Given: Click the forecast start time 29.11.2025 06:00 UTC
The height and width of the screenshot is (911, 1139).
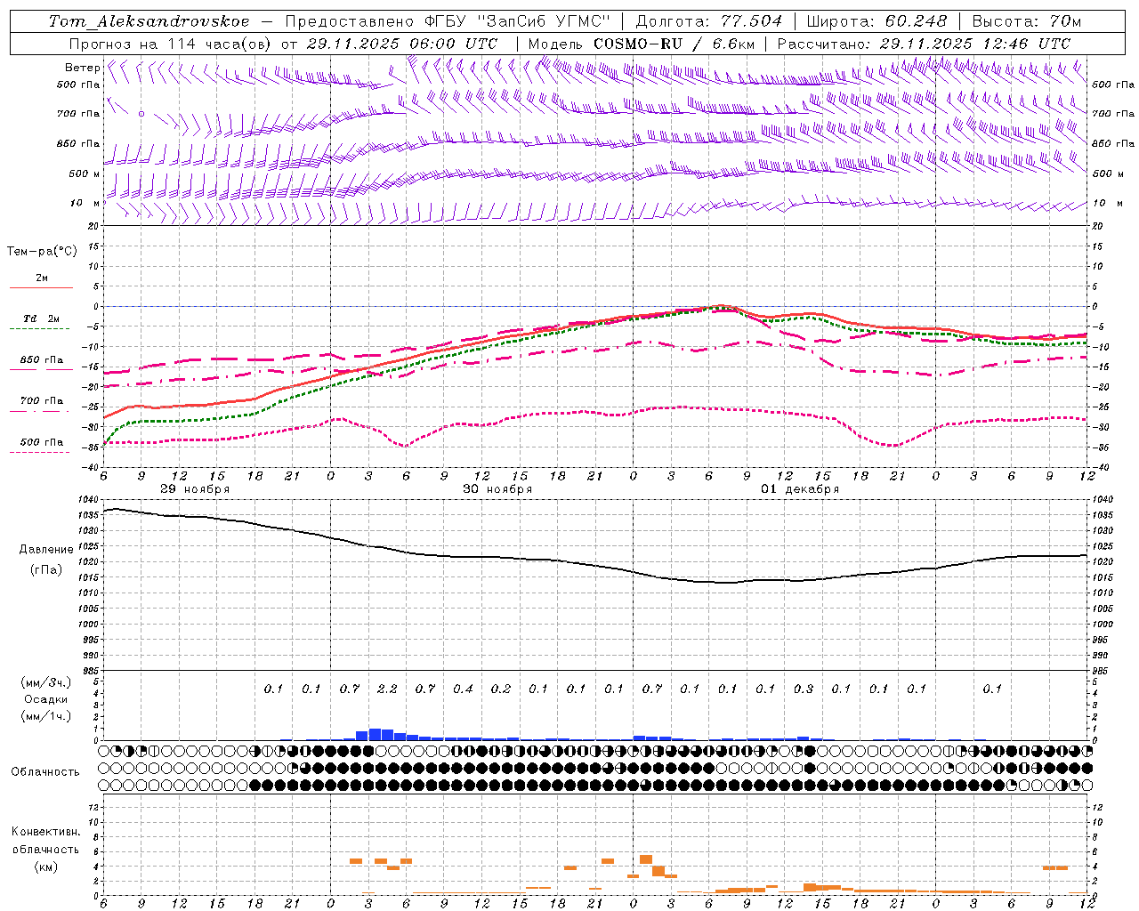Looking at the screenshot, I should (x=401, y=43).
